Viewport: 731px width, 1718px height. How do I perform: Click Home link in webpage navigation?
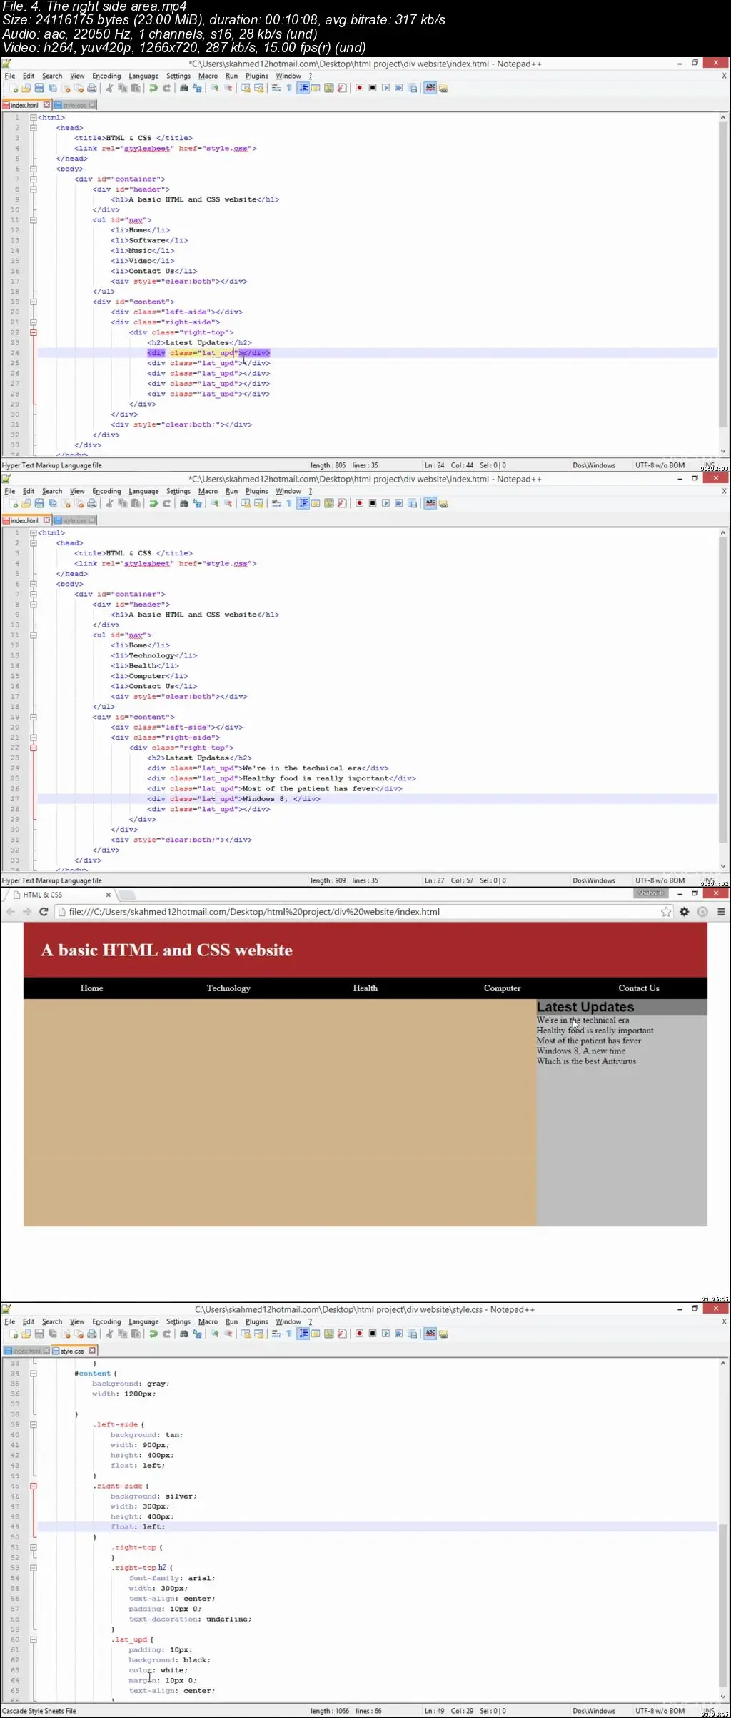[x=91, y=989]
